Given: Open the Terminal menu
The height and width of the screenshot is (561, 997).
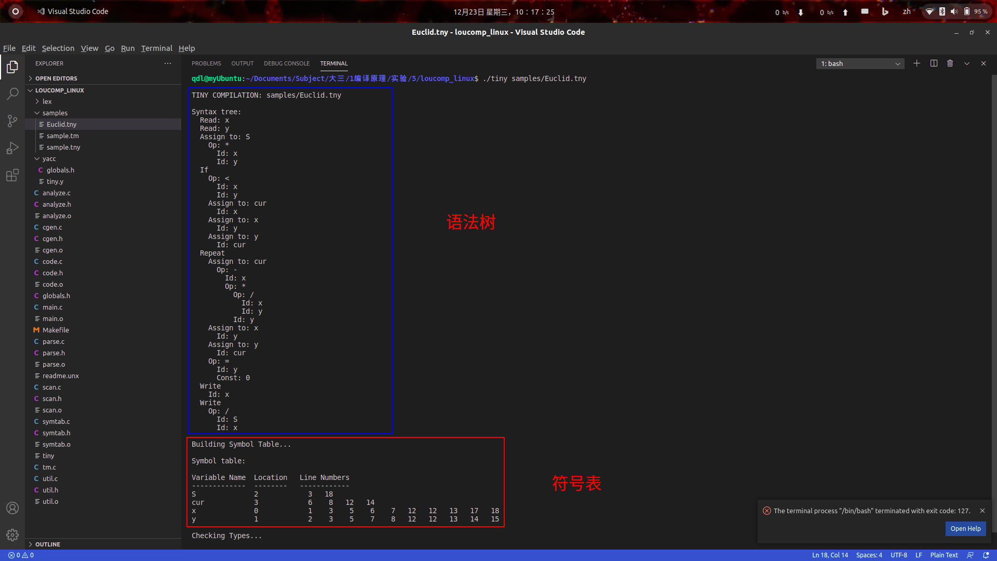Looking at the screenshot, I should click(156, 48).
